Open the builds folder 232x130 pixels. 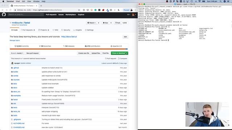pos(16,72)
